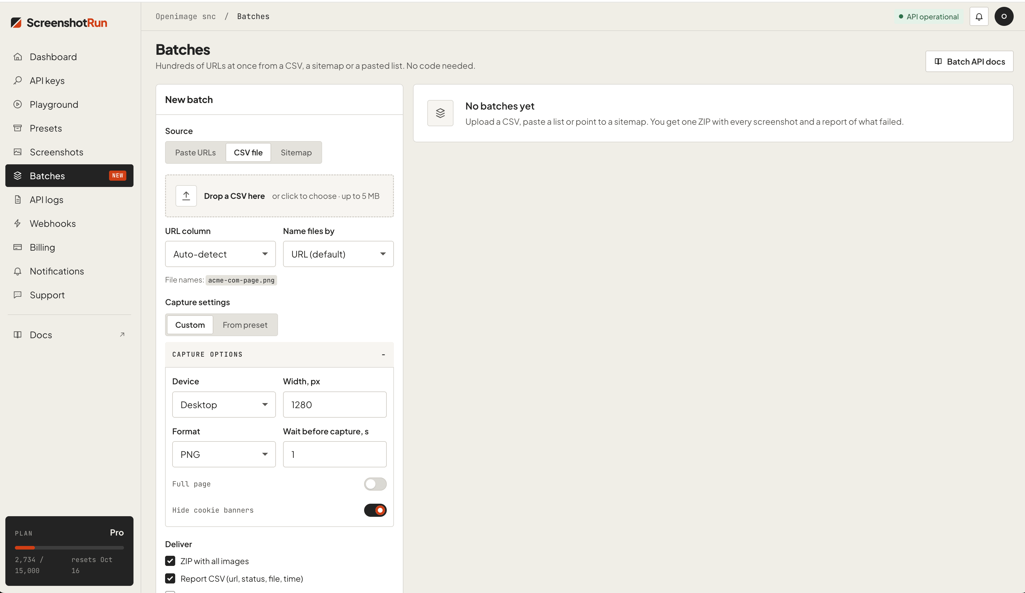Open Playground via its play icon
The height and width of the screenshot is (593, 1025).
18,104
